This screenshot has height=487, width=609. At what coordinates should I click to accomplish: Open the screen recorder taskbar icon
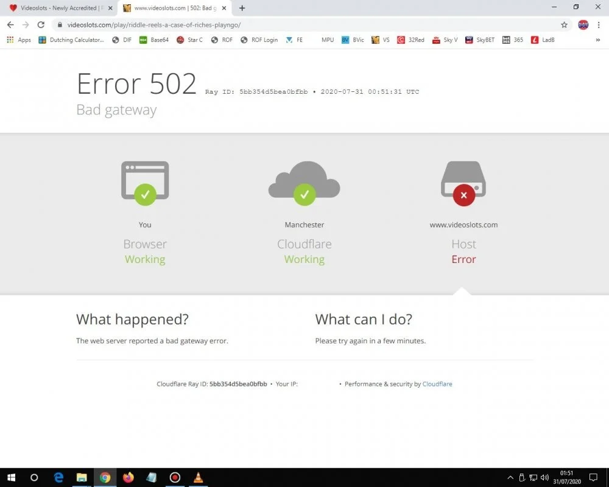[175, 477]
